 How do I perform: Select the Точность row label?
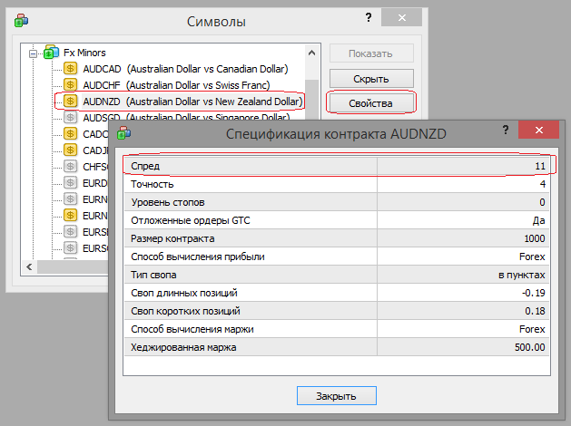tap(153, 184)
